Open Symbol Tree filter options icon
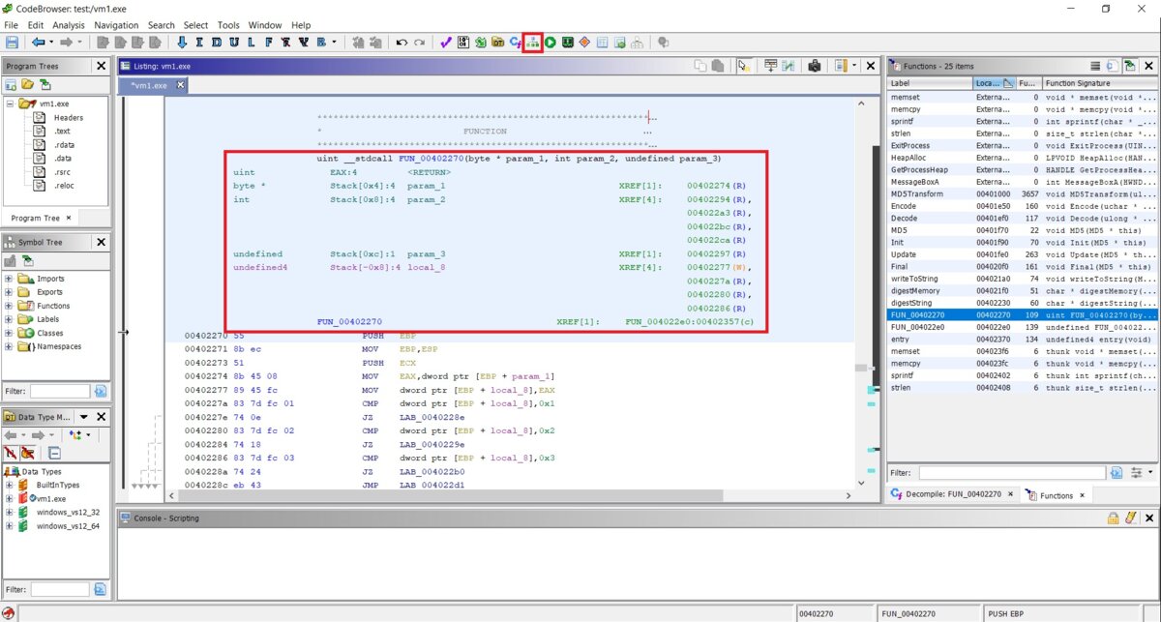The image size is (1161, 622). pos(100,392)
